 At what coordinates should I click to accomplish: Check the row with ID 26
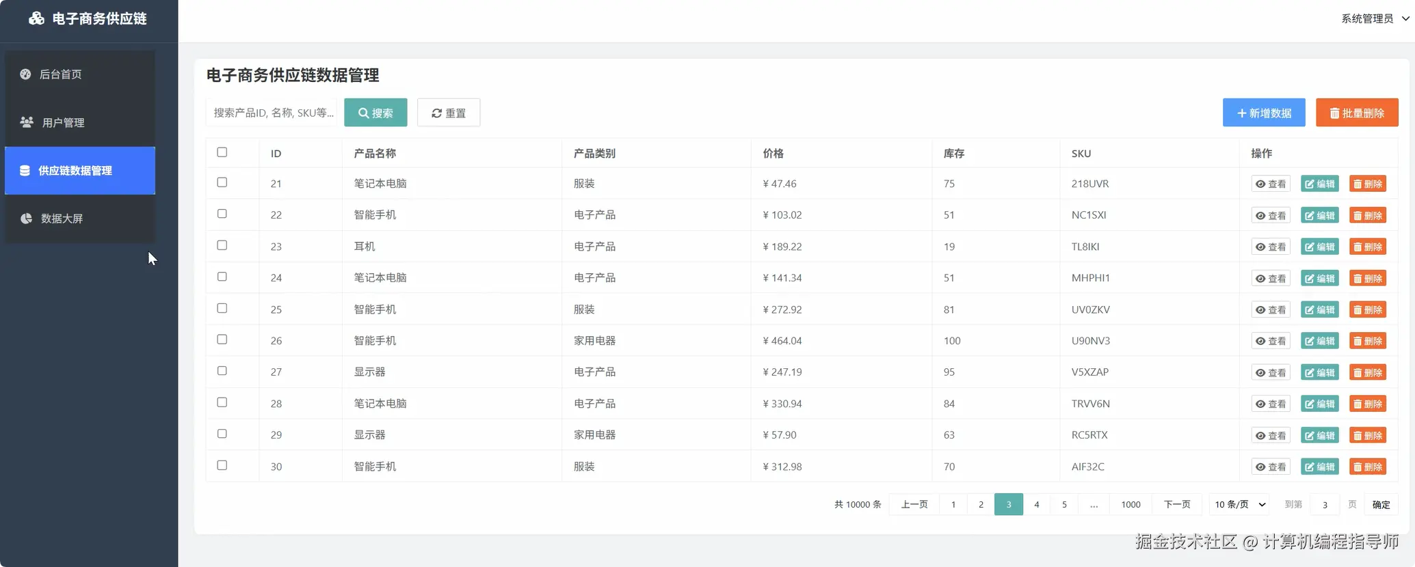[222, 340]
